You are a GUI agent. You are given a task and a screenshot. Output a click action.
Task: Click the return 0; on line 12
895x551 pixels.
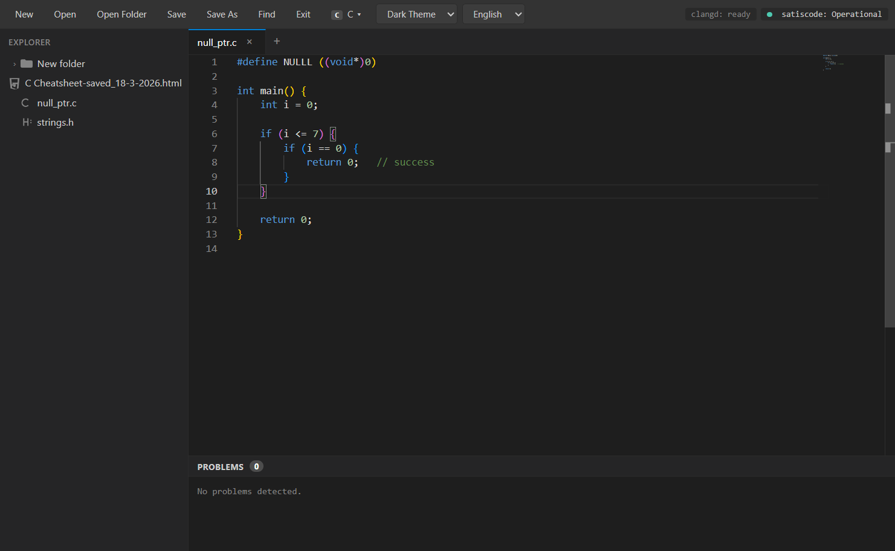(x=286, y=219)
